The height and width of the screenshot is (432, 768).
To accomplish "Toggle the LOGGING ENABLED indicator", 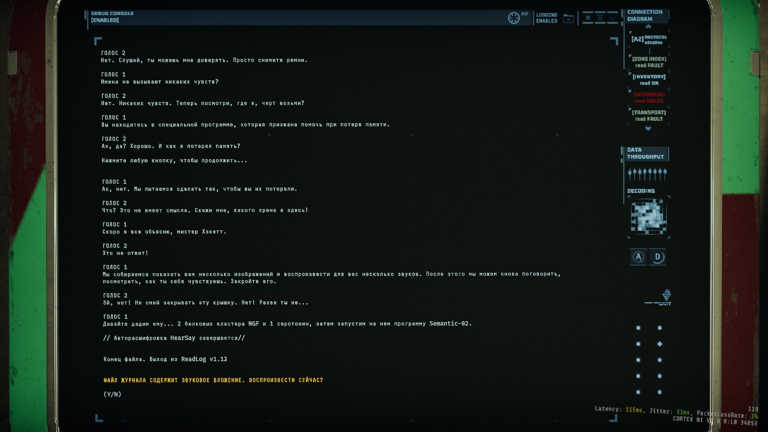I will [546, 18].
